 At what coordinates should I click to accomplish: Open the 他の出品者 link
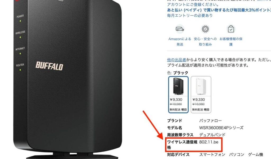coord(177,60)
